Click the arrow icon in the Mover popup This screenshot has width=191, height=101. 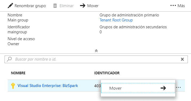(163, 88)
